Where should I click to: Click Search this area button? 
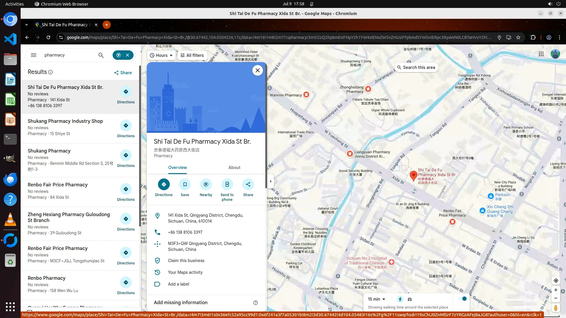[416, 67]
